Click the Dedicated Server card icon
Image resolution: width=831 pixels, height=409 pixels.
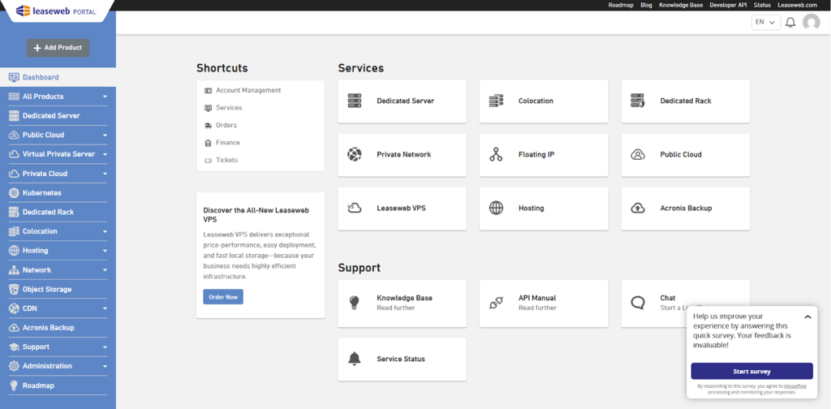355,101
